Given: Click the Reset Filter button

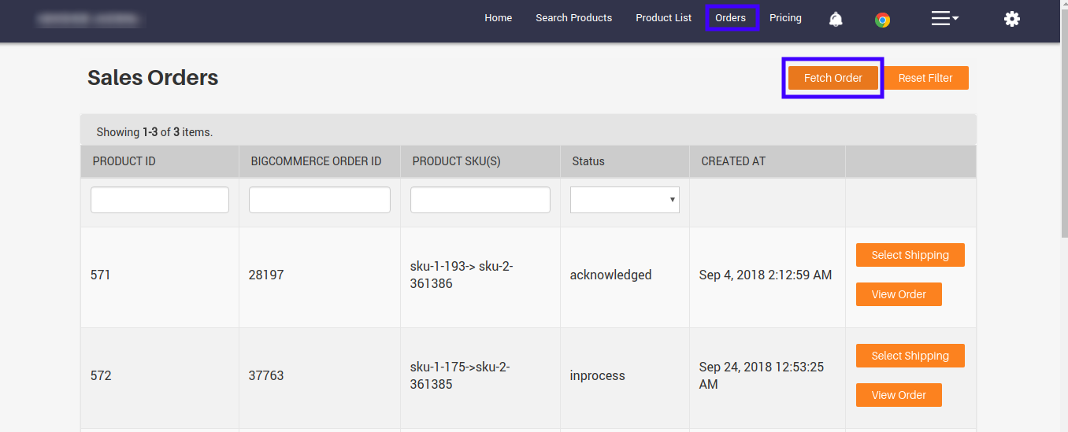Looking at the screenshot, I should [925, 78].
